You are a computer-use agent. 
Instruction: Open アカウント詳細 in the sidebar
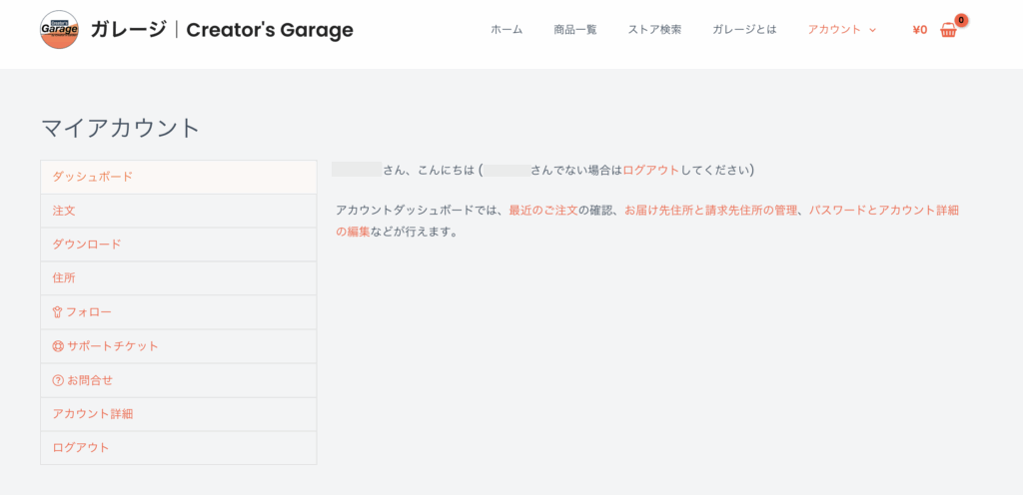[93, 414]
